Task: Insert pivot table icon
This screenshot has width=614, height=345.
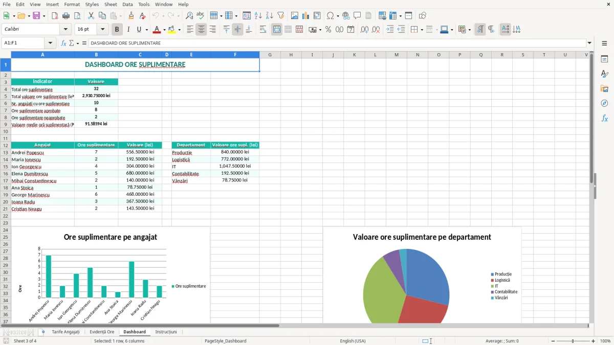Action: [317, 16]
